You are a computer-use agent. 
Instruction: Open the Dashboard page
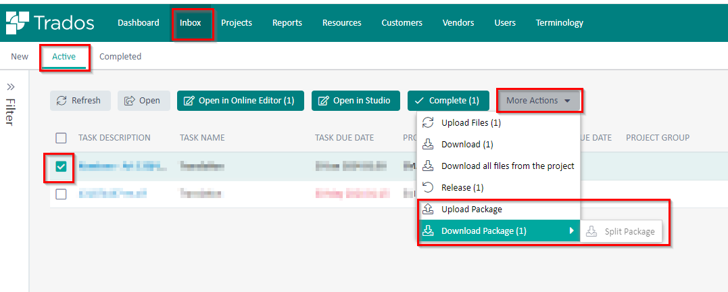(139, 23)
